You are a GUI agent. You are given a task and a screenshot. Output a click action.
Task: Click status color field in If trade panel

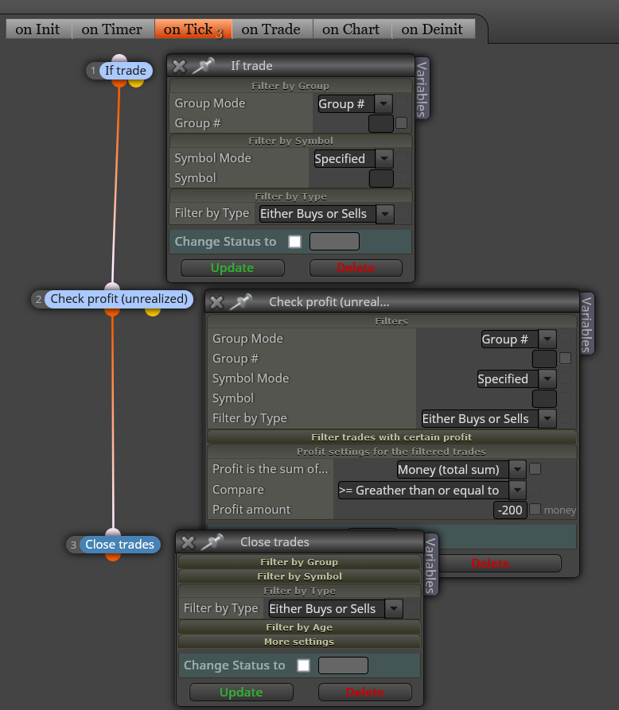(334, 242)
